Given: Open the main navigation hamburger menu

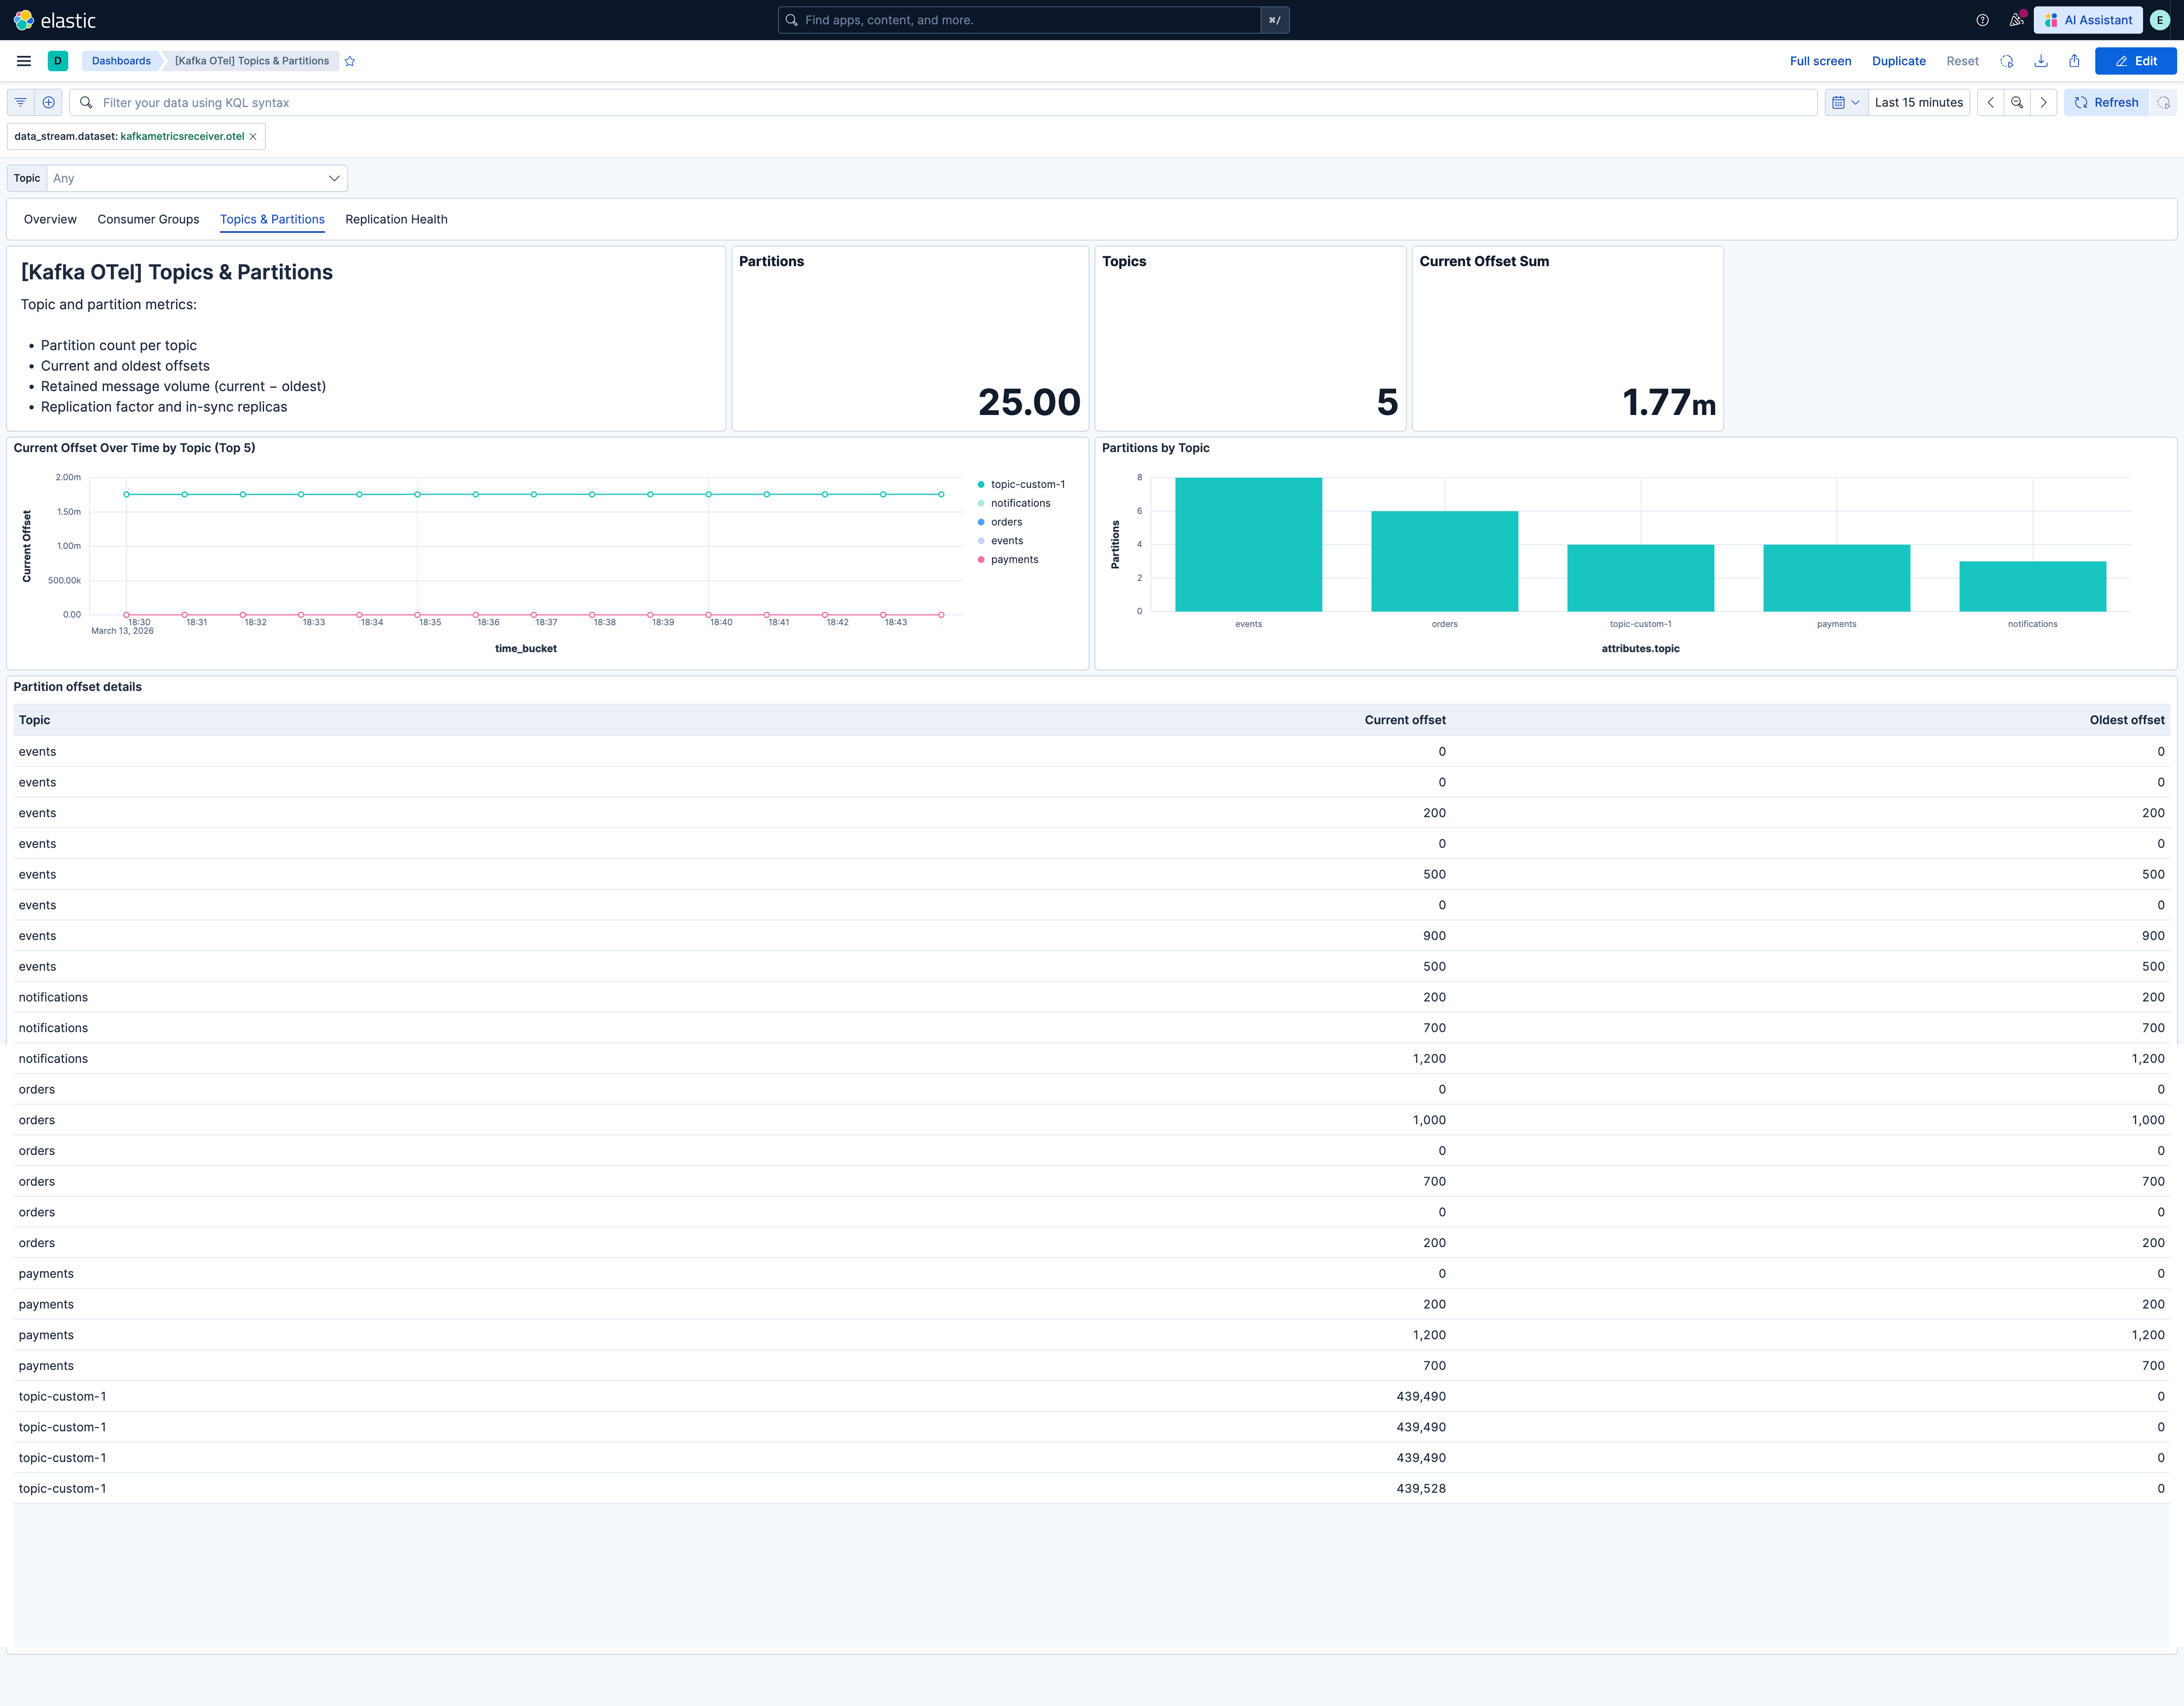Looking at the screenshot, I should [x=24, y=61].
